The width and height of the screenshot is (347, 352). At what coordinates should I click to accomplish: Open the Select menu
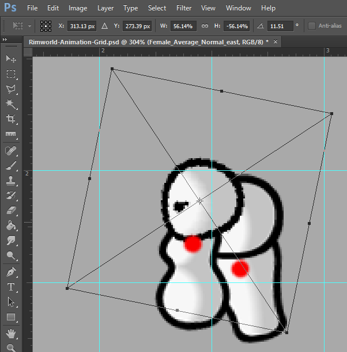[157, 8]
